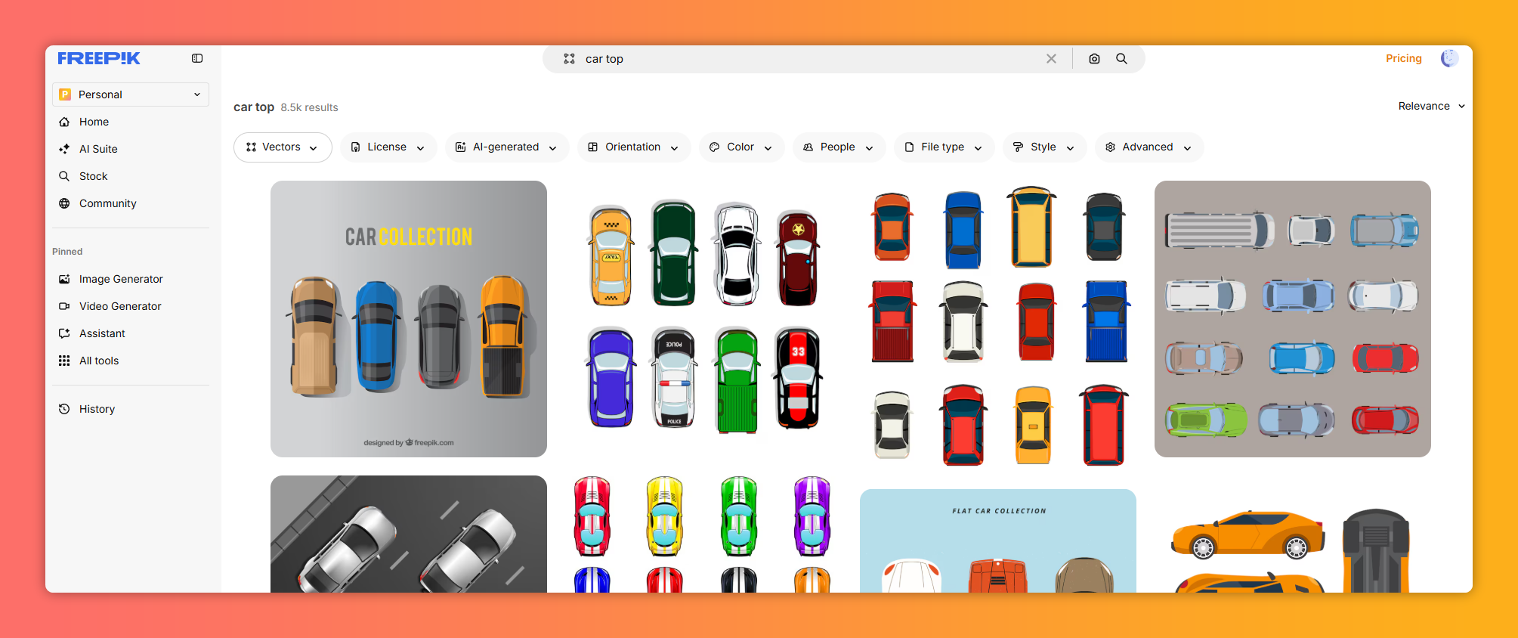
Task: Open the Car Collection thumbnail
Action: tap(409, 318)
